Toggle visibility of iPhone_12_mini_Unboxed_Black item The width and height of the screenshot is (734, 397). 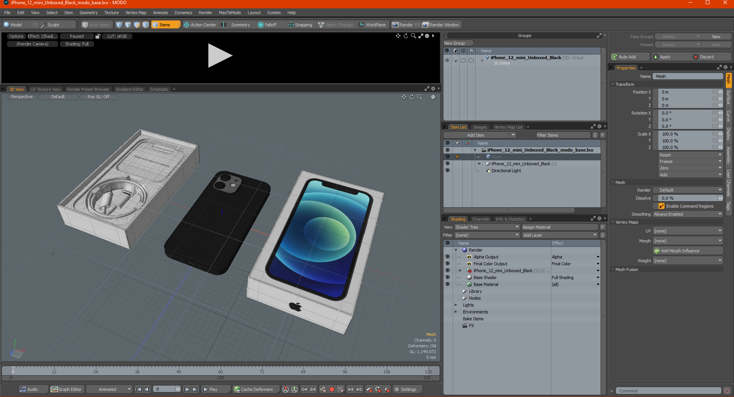point(447,164)
